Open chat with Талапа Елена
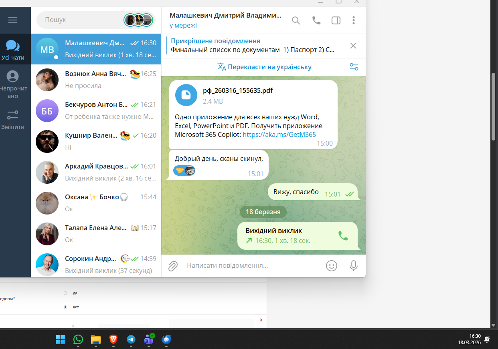The image size is (498, 349). tap(96, 234)
